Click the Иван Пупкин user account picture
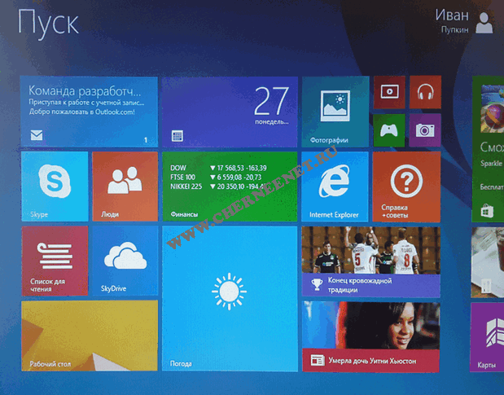504x395 pixels. 484,24
